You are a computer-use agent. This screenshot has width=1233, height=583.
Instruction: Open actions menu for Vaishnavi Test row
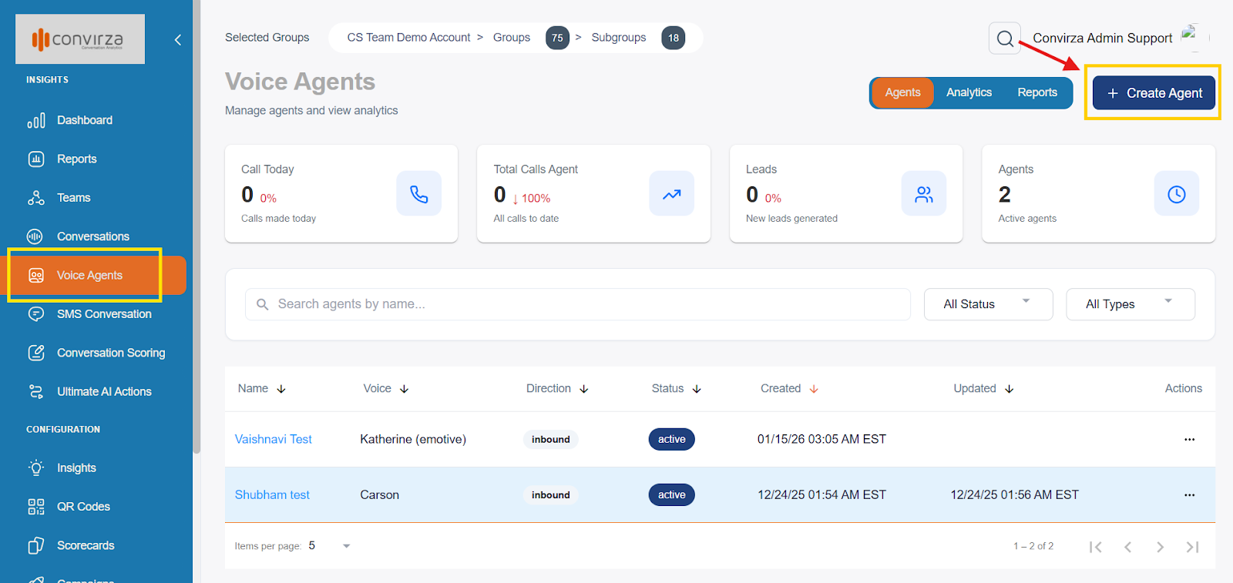coord(1189,440)
